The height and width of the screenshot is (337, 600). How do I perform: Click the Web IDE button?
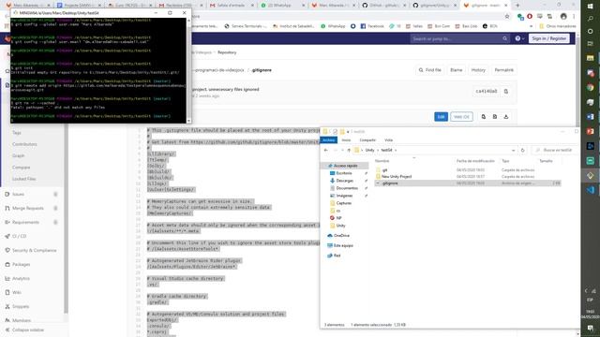click(461, 116)
